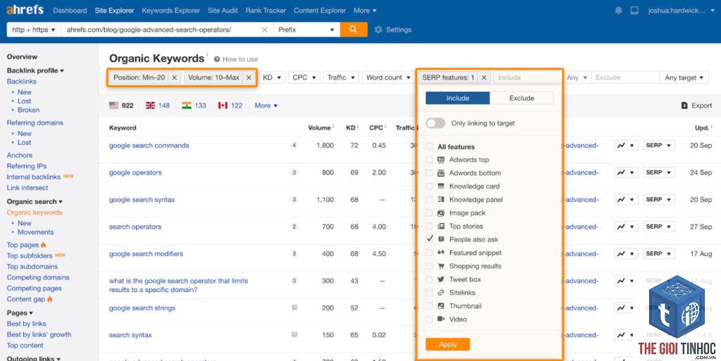Image resolution: width=721 pixels, height=361 pixels.
Task: Go to Site Audit
Action: 222,10
